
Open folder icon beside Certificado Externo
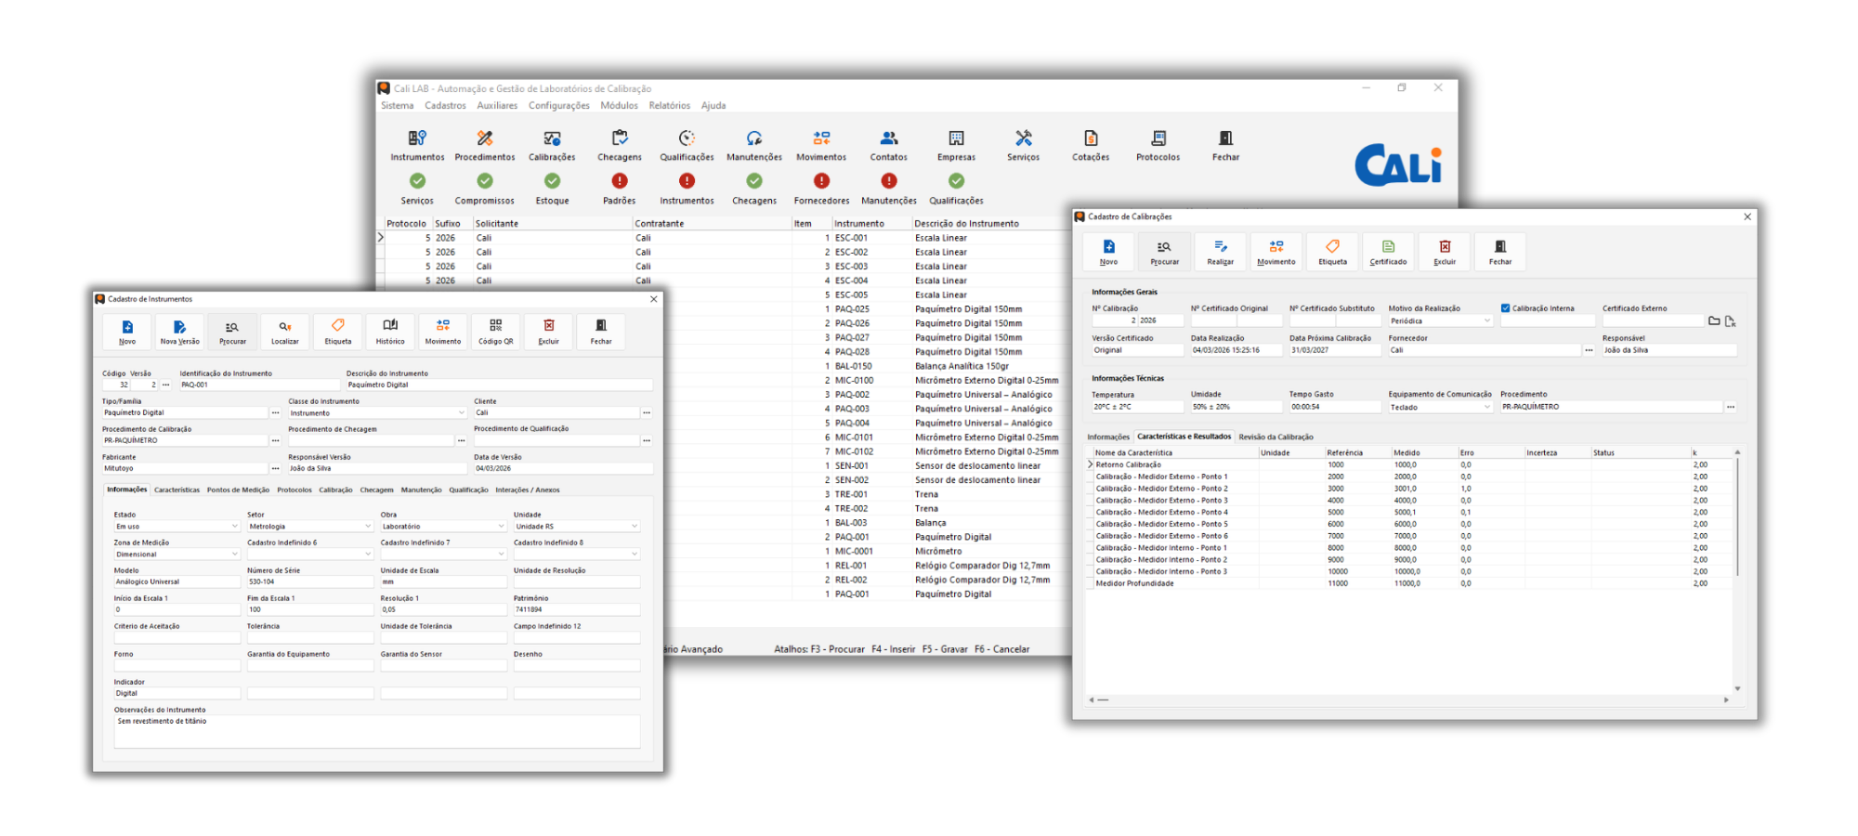pos(1714,321)
